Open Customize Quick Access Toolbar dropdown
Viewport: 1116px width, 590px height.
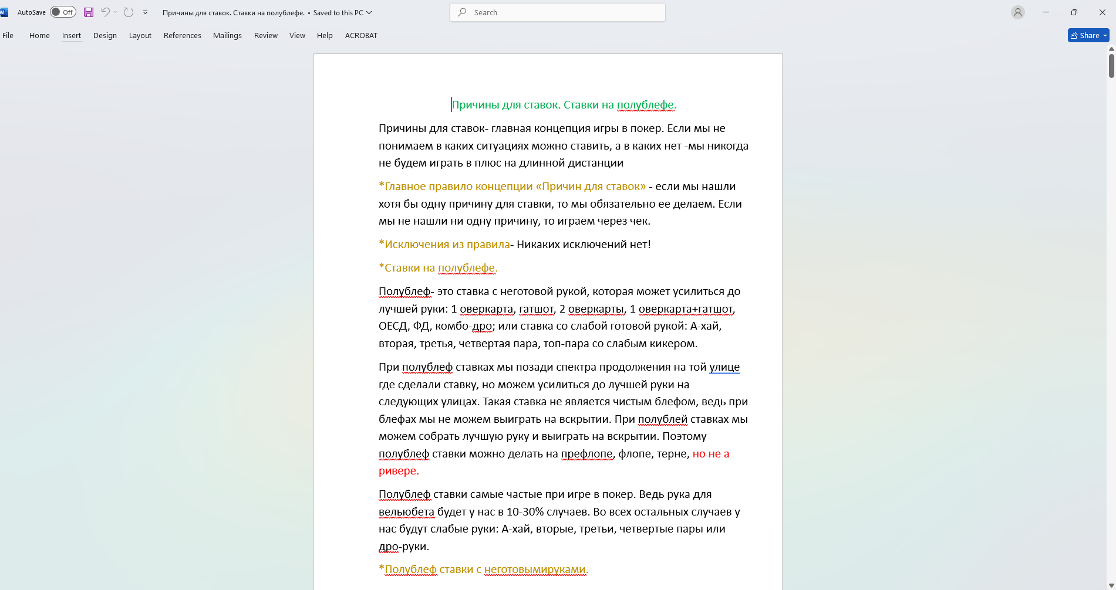point(145,12)
